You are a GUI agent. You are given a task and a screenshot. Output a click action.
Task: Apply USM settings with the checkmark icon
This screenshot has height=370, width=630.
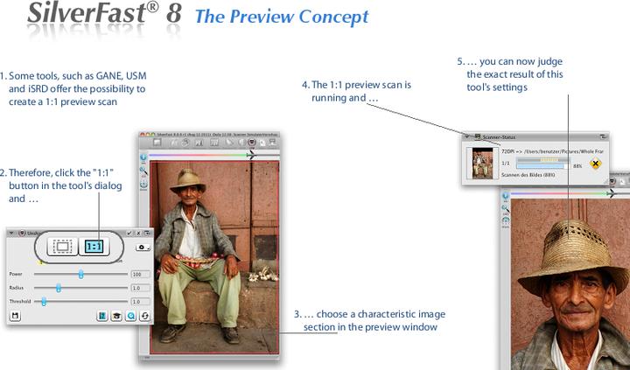(129, 233)
